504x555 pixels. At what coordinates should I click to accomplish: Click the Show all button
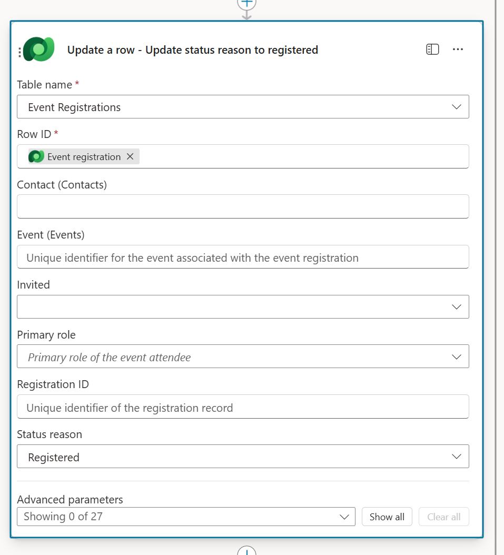click(387, 516)
